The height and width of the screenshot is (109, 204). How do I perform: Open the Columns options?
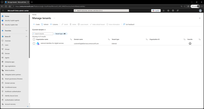point(54,24)
